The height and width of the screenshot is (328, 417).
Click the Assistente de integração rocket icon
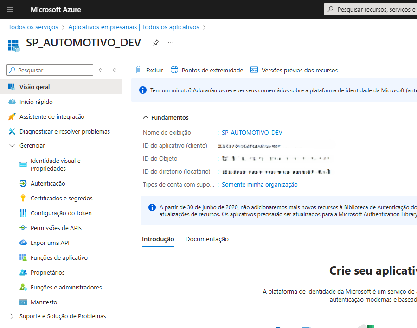click(x=12, y=116)
